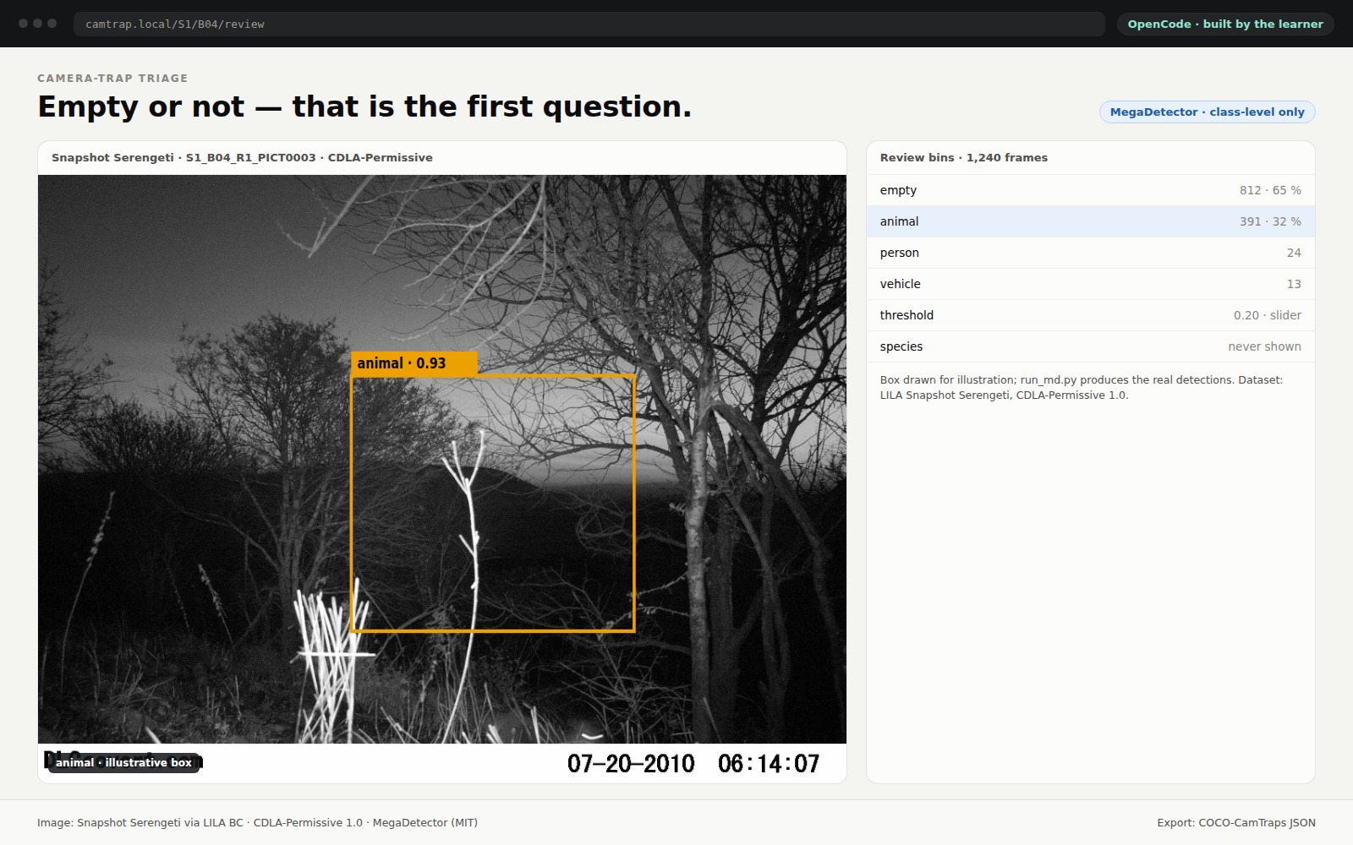Viewport: 1353px width, 845px height.
Task: Select the animal review bin row
Action: [x=1090, y=221]
